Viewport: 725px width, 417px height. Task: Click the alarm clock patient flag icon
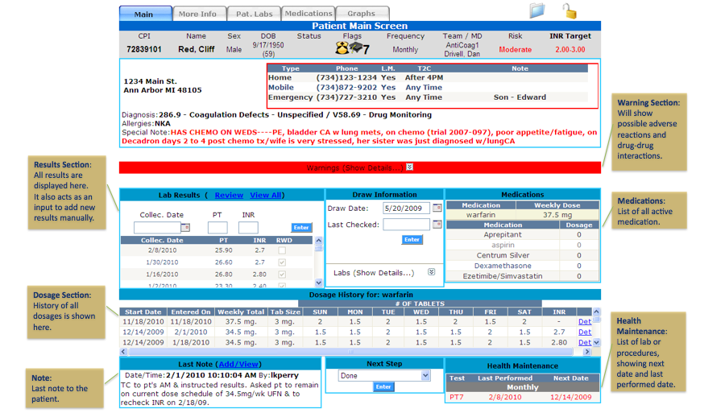pyautogui.click(x=342, y=47)
